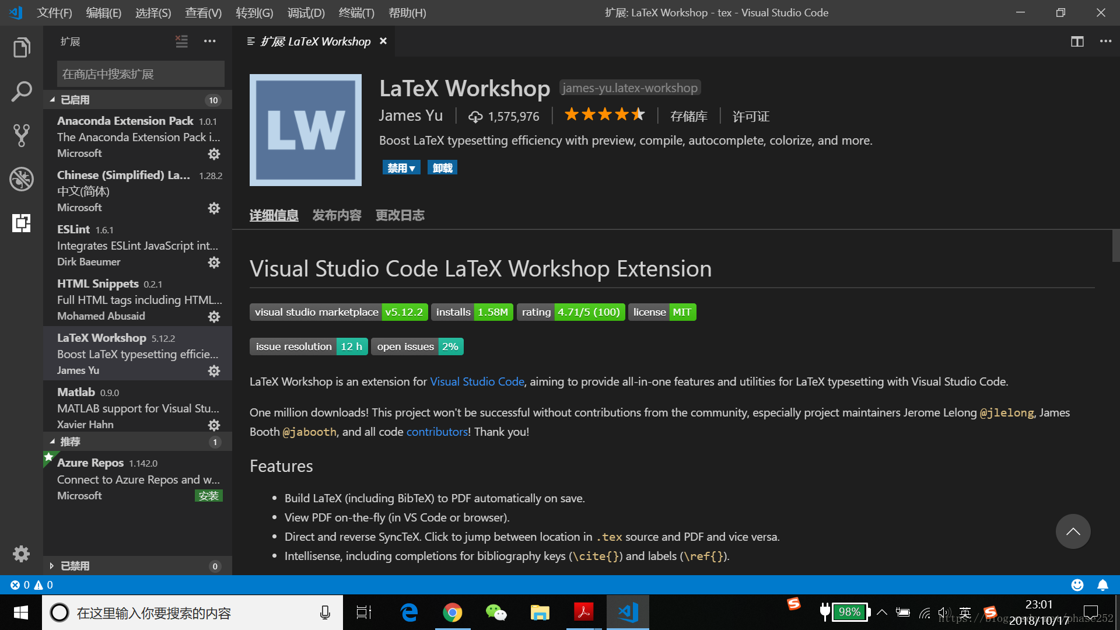Open the 编辑(E) menu
The width and height of the screenshot is (1120, 630).
coord(104,13)
